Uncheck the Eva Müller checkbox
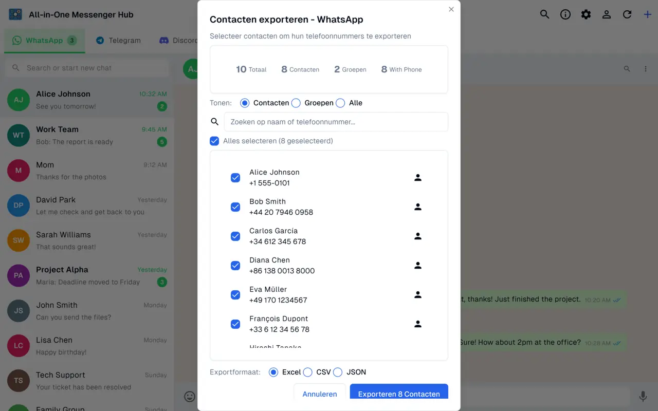 pyautogui.click(x=235, y=295)
